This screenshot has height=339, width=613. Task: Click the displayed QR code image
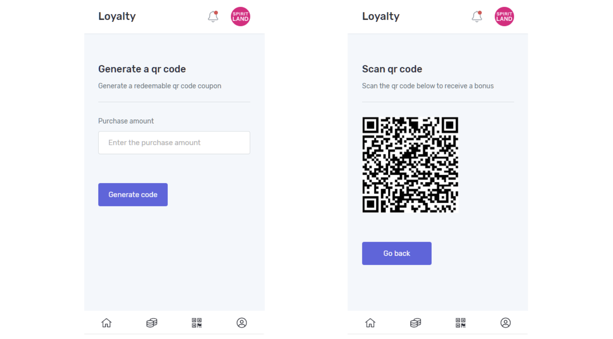click(410, 165)
